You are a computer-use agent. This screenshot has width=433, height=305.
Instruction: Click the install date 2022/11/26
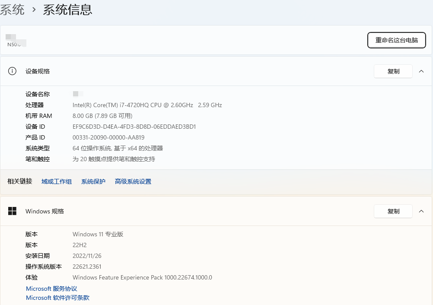point(87,256)
